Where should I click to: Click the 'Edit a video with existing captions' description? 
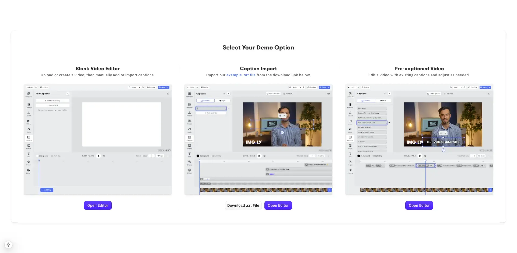point(419,75)
